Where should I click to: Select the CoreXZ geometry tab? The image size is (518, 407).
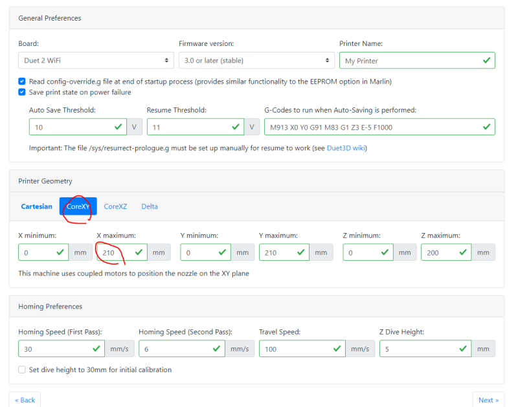[x=115, y=206]
